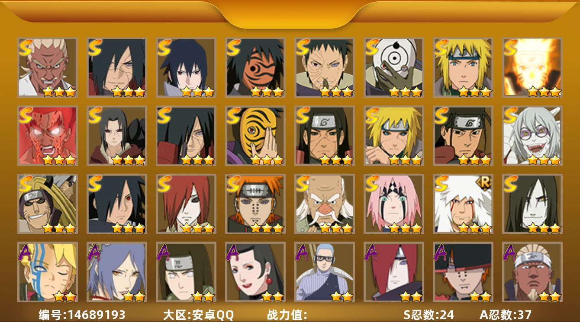Click the blue-haired Konan A-rank portrait
The height and width of the screenshot is (322, 580).
pyautogui.click(x=116, y=272)
